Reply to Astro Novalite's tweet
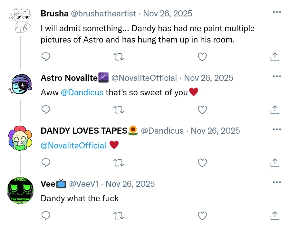Screen dimensions: 289x228 [46, 110]
